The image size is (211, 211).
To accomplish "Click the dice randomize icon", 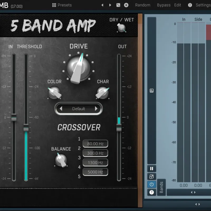I will point(118,5).
